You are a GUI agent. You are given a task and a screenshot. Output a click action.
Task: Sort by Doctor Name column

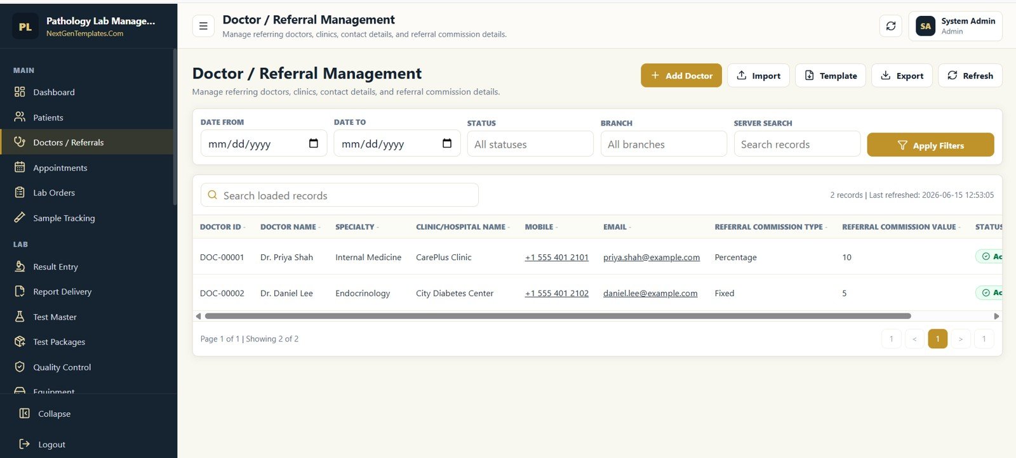pos(290,226)
